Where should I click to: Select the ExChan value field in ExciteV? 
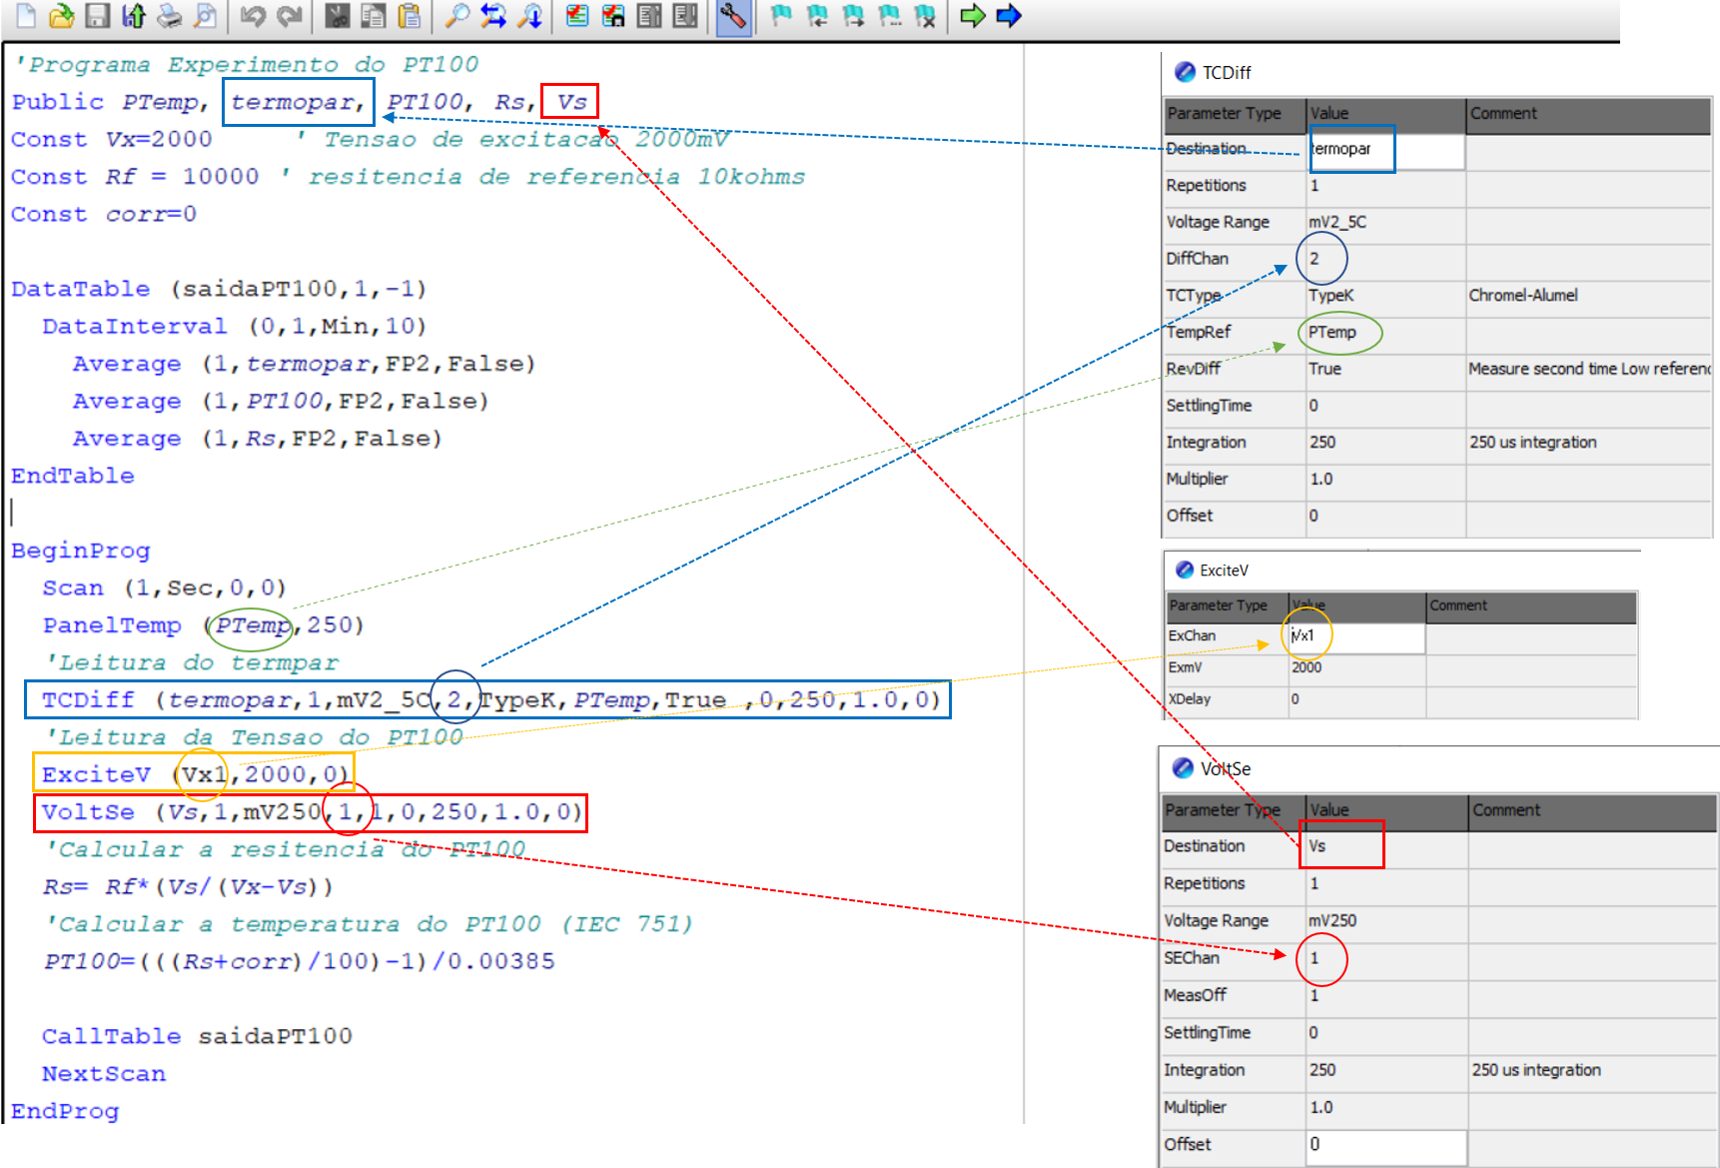point(1355,635)
